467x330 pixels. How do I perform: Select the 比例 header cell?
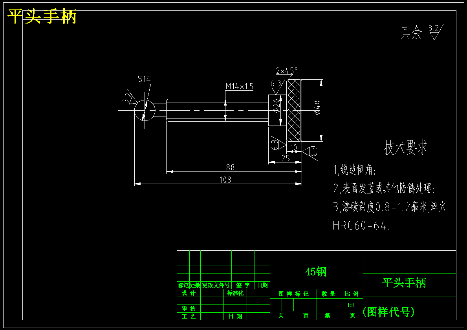pyautogui.click(x=352, y=294)
